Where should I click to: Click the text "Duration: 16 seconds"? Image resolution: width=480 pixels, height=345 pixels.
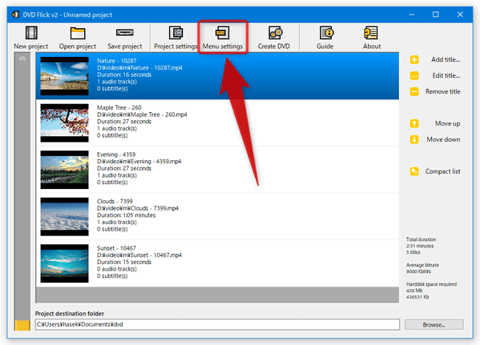(124, 74)
